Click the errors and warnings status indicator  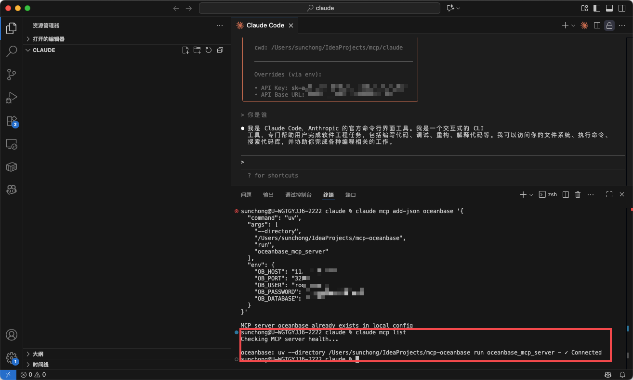(33, 375)
